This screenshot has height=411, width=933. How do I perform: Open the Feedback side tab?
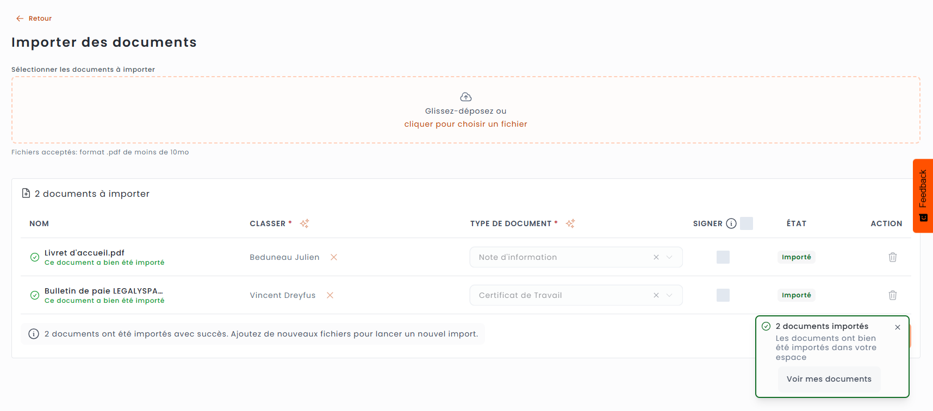(x=923, y=196)
